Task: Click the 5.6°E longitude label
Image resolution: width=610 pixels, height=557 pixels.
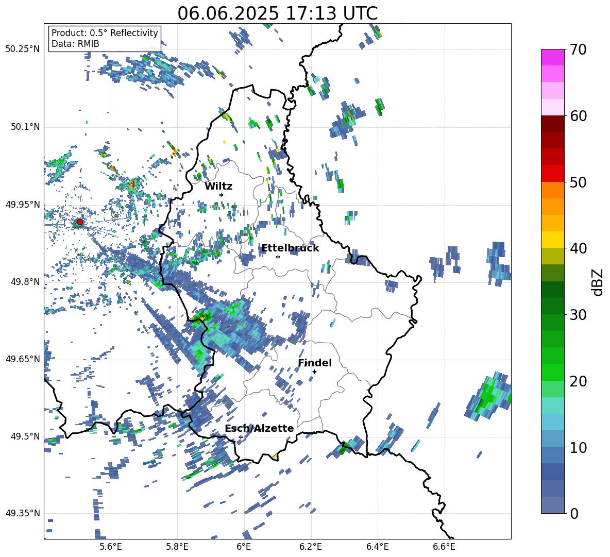Action: [111, 547]
